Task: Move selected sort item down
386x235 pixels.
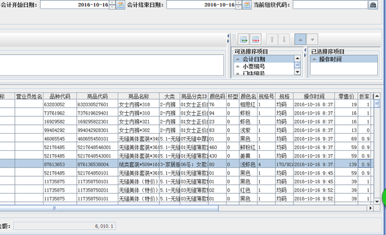Action: click(284, 39)
